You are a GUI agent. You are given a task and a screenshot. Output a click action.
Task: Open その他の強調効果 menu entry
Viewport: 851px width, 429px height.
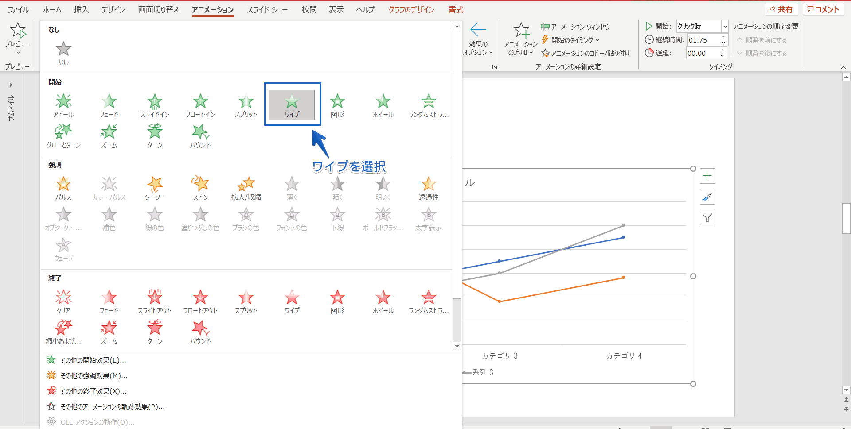point(250,375)
